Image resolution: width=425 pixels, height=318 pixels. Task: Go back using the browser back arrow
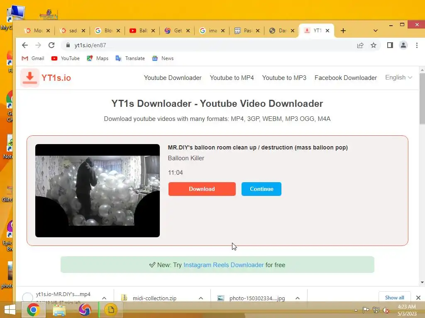[x=24, y=45]
